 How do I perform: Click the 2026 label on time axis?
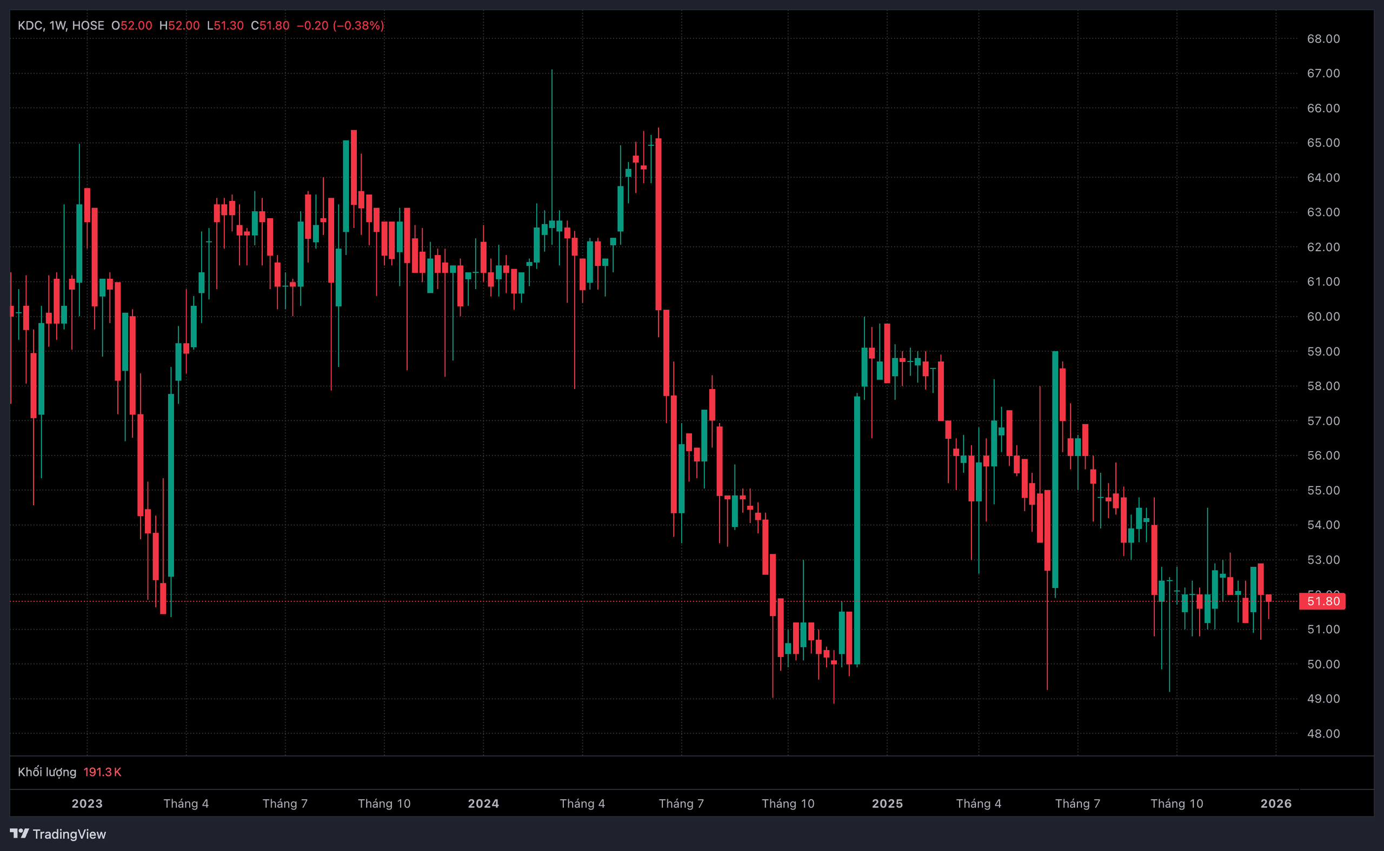click(x=1275, y=803)
